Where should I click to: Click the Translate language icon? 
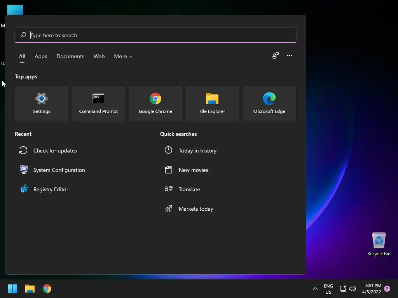169,189
